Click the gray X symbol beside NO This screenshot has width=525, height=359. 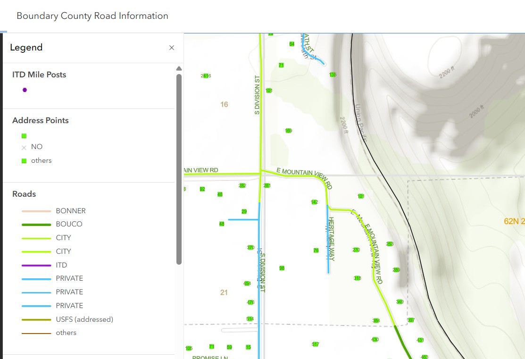[x=24, y=147]
